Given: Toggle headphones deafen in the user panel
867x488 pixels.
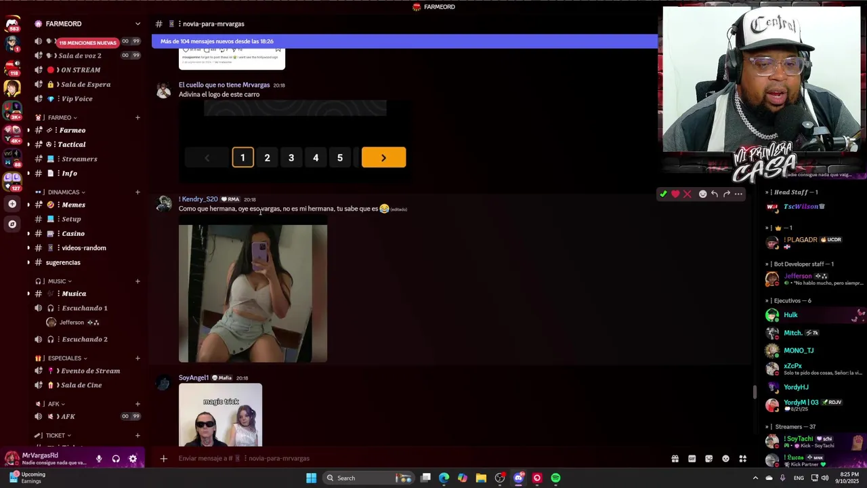Looking at the screenshot, I should coord(116,459).
